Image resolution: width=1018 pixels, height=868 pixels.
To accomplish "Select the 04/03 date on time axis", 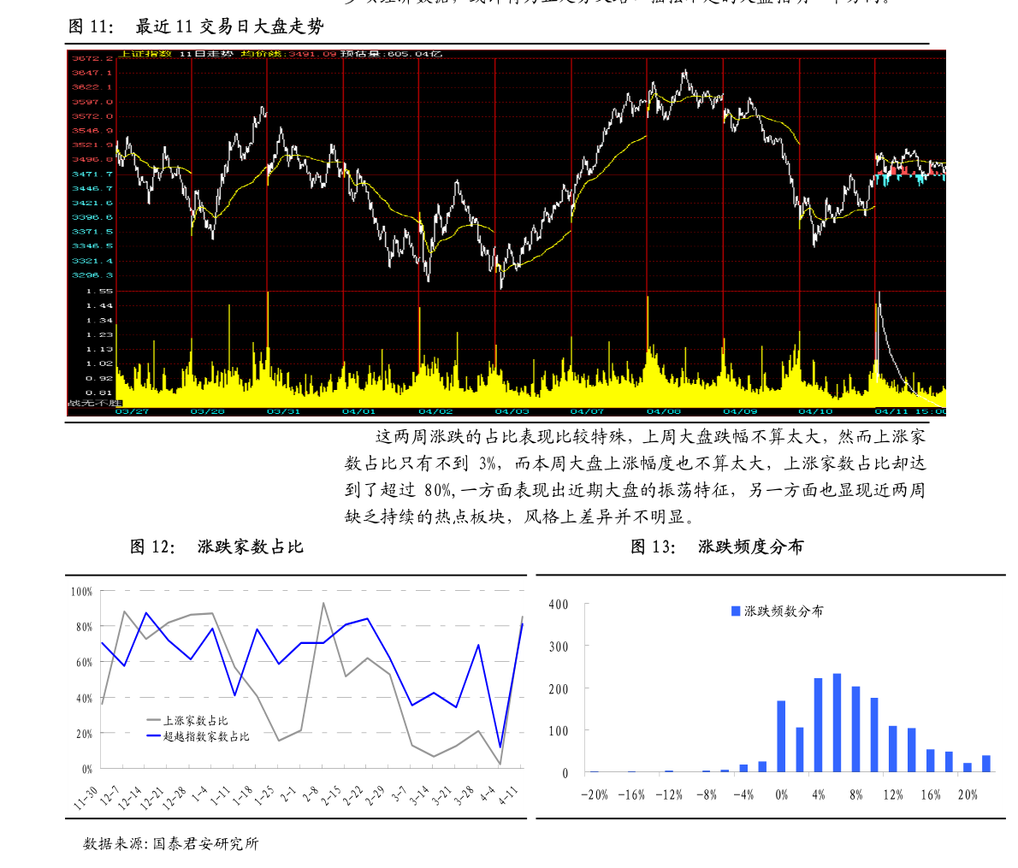I will 512,411.
